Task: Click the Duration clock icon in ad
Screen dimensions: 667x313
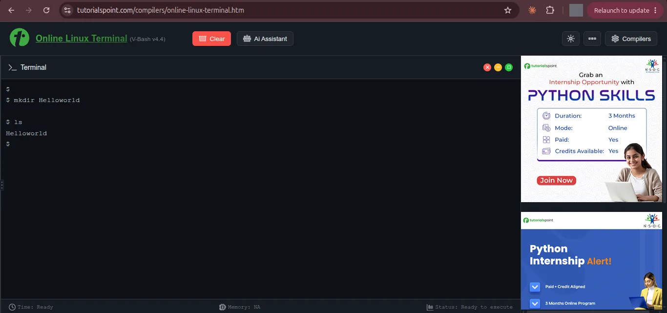Action: pyautogui.click(x=546, y=116)
